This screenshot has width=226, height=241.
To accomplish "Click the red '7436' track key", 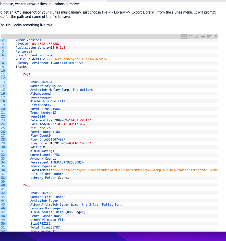I will point(27,185).
